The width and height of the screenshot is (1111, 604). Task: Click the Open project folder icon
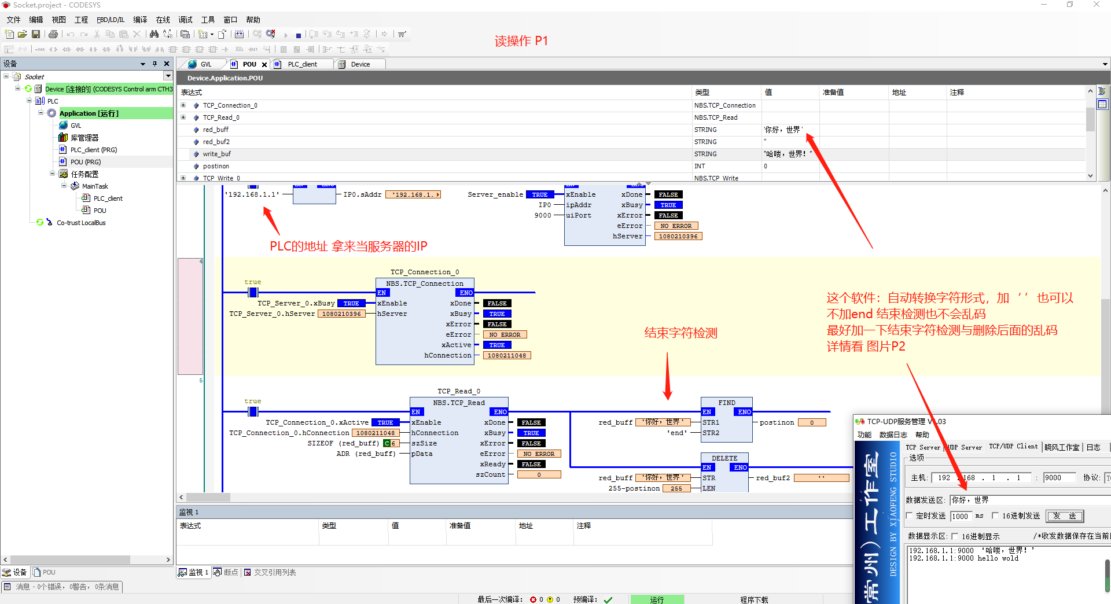[23, 34]
